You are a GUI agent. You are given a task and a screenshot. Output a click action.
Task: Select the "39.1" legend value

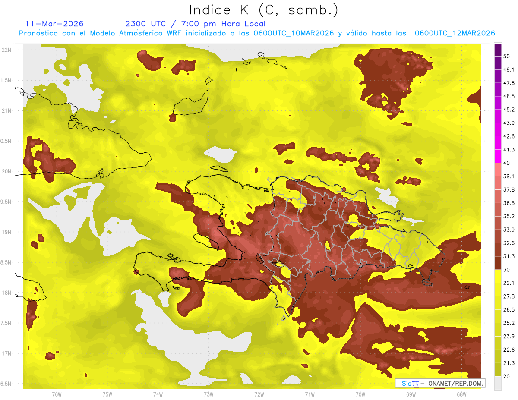(x=509, y=176)
